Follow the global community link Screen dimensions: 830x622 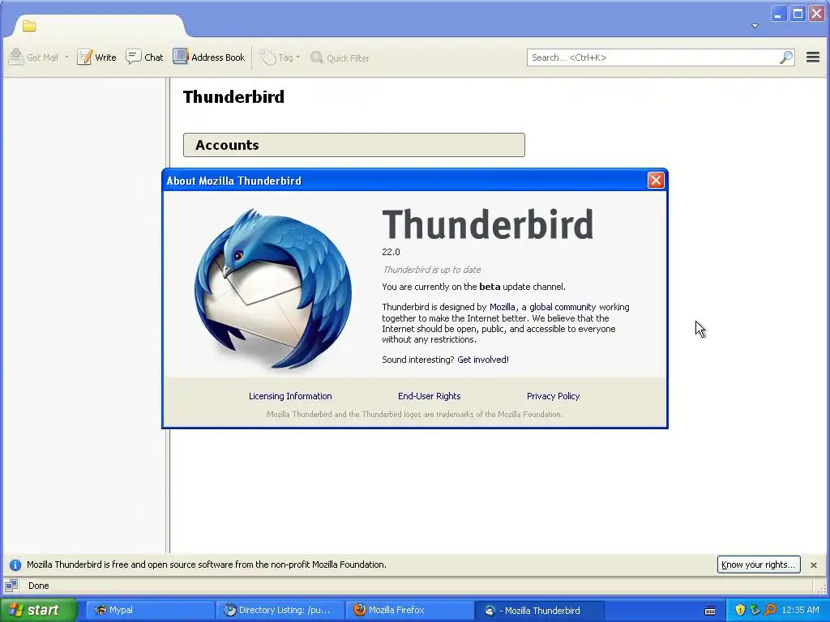coord(561,307)
